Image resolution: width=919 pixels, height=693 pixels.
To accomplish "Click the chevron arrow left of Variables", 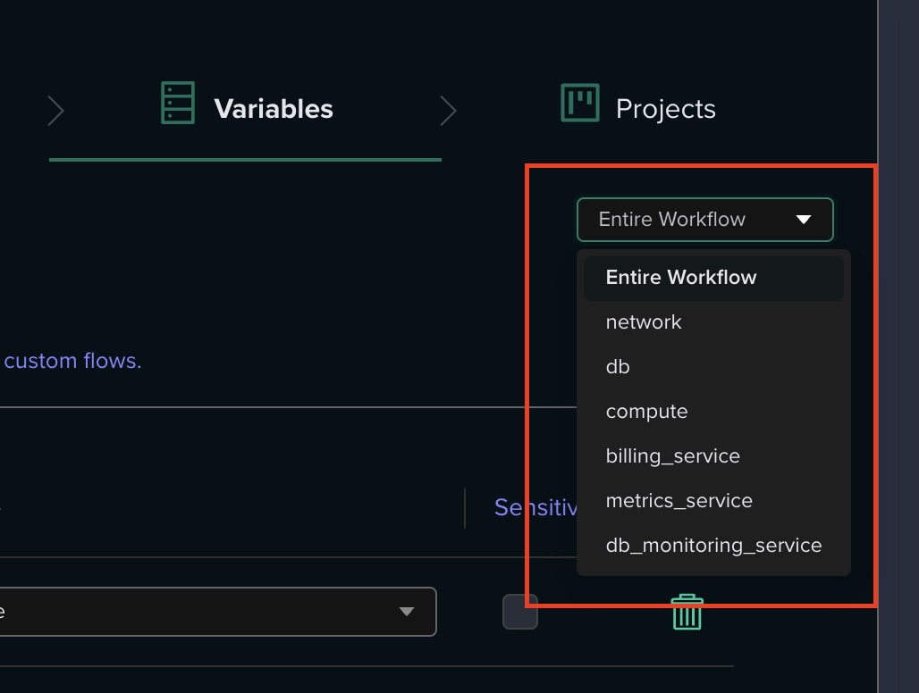I will (x=55, y=111).
